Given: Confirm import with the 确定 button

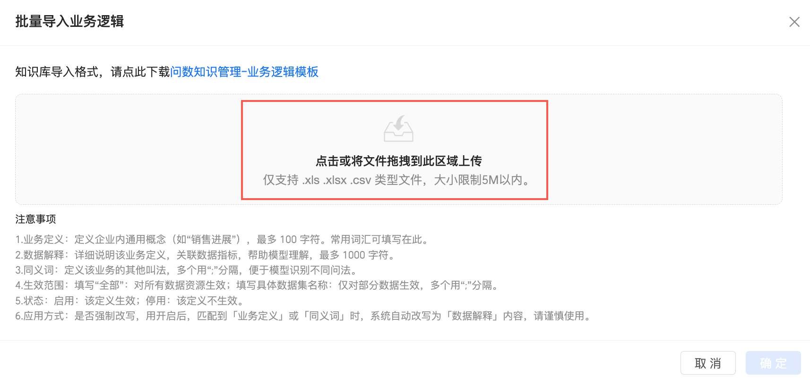Looking at the screenshot, I should click(773, 363).
